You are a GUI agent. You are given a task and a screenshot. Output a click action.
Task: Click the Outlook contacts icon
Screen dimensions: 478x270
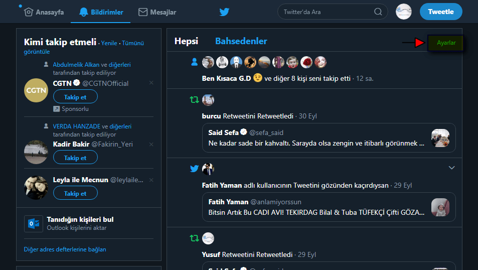click(34, 224)
